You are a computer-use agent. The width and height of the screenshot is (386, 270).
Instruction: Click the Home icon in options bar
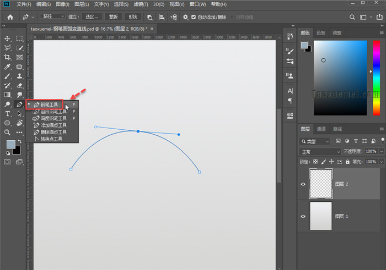(x=10, y=16)
